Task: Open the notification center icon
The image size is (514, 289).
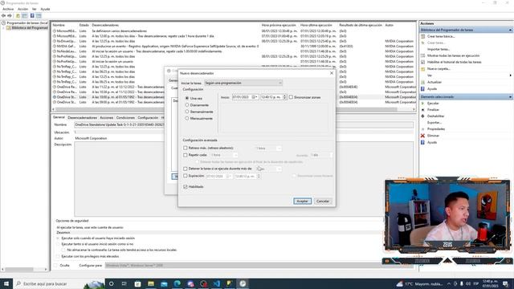Action: point(506,283)
